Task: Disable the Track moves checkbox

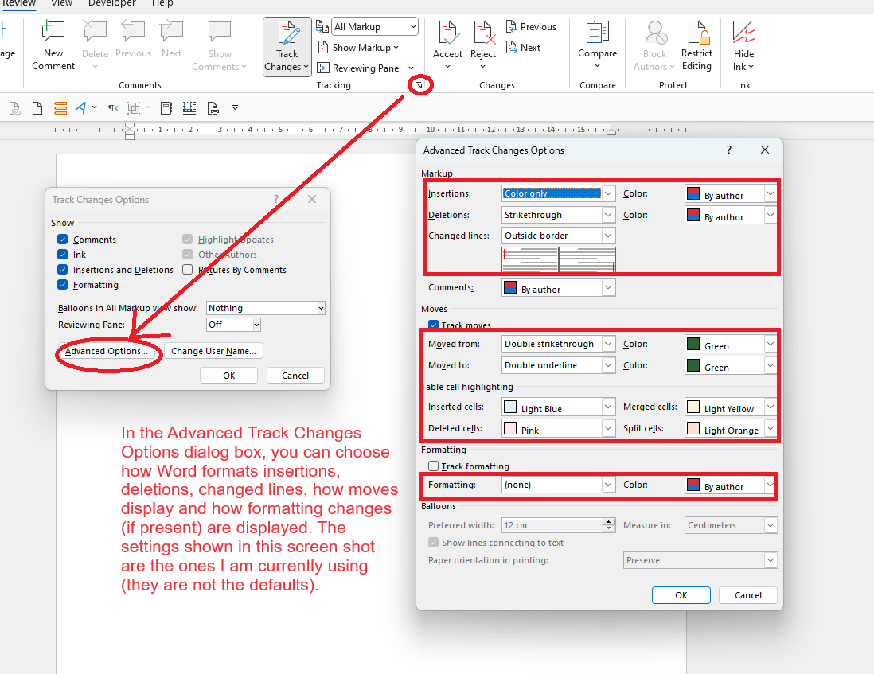Action: tap(433, 324)
